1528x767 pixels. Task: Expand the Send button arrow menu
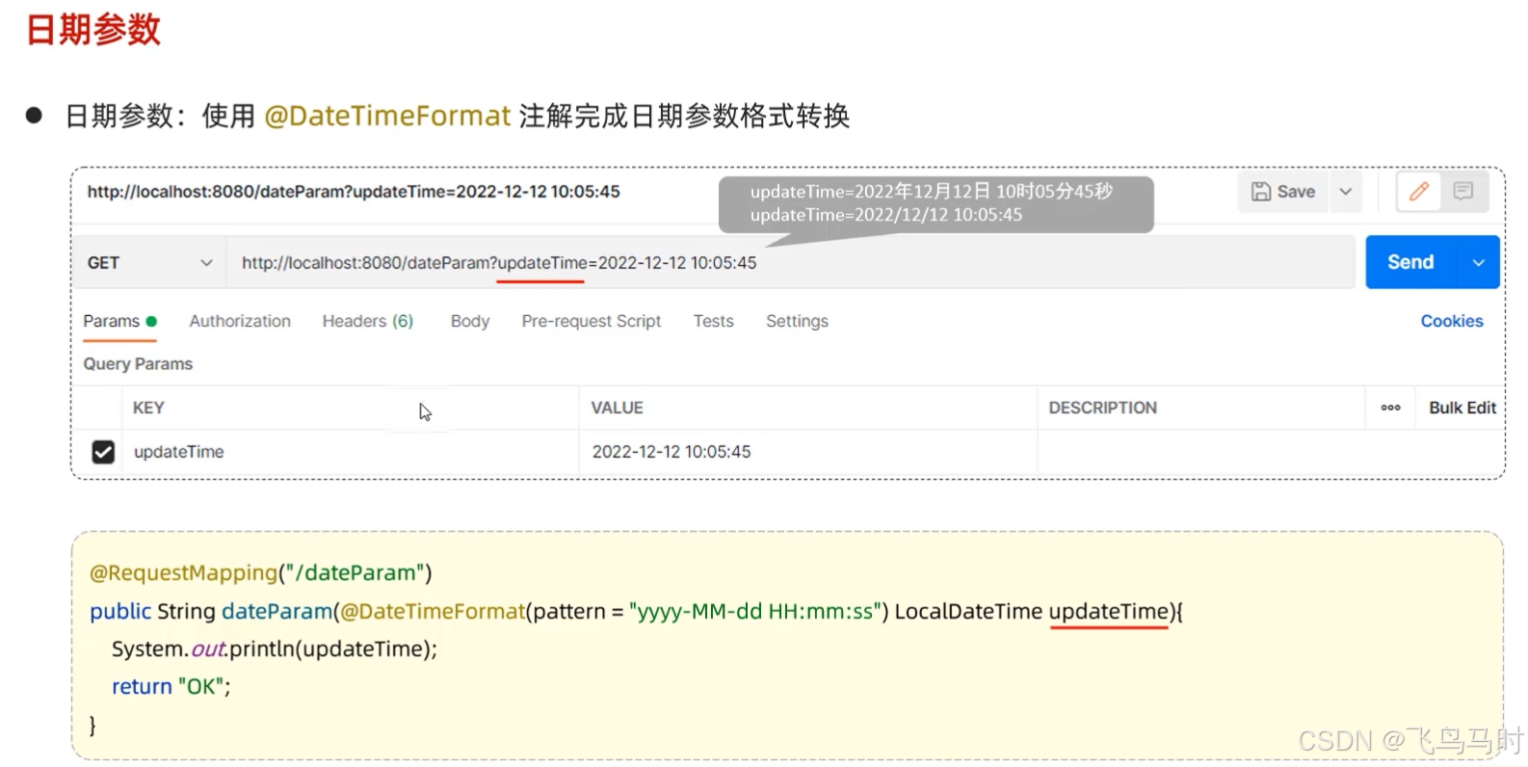pyautogui.click(x=1479, y=262)
